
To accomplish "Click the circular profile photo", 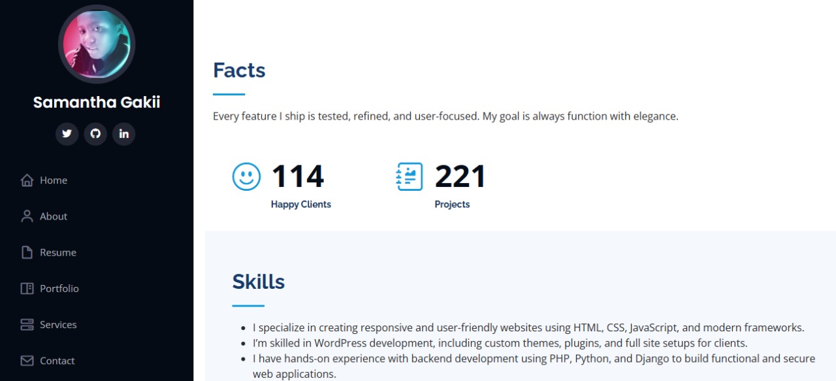I will click(97, 44).
